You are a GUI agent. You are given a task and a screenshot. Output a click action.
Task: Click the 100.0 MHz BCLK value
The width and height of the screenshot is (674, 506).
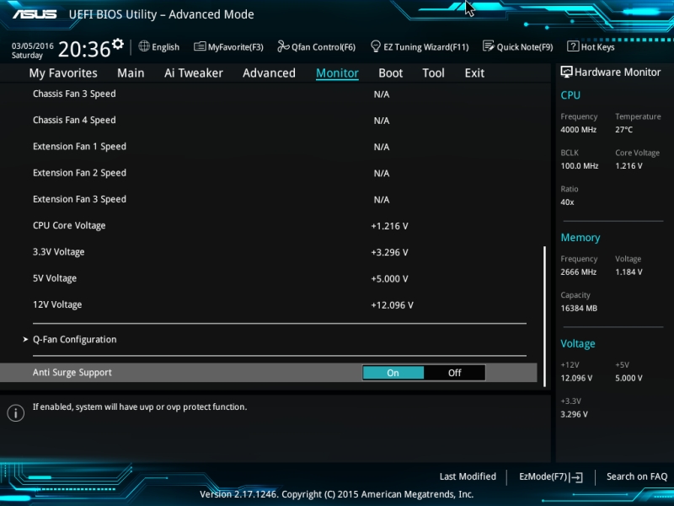580,165
